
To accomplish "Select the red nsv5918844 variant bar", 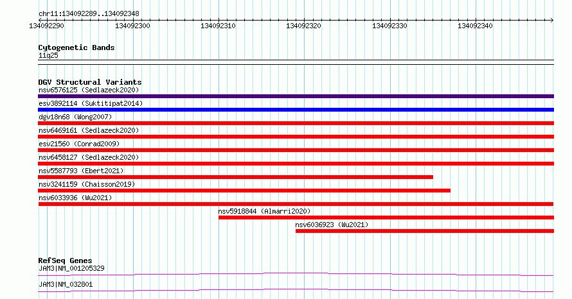I will click(386, 218).
